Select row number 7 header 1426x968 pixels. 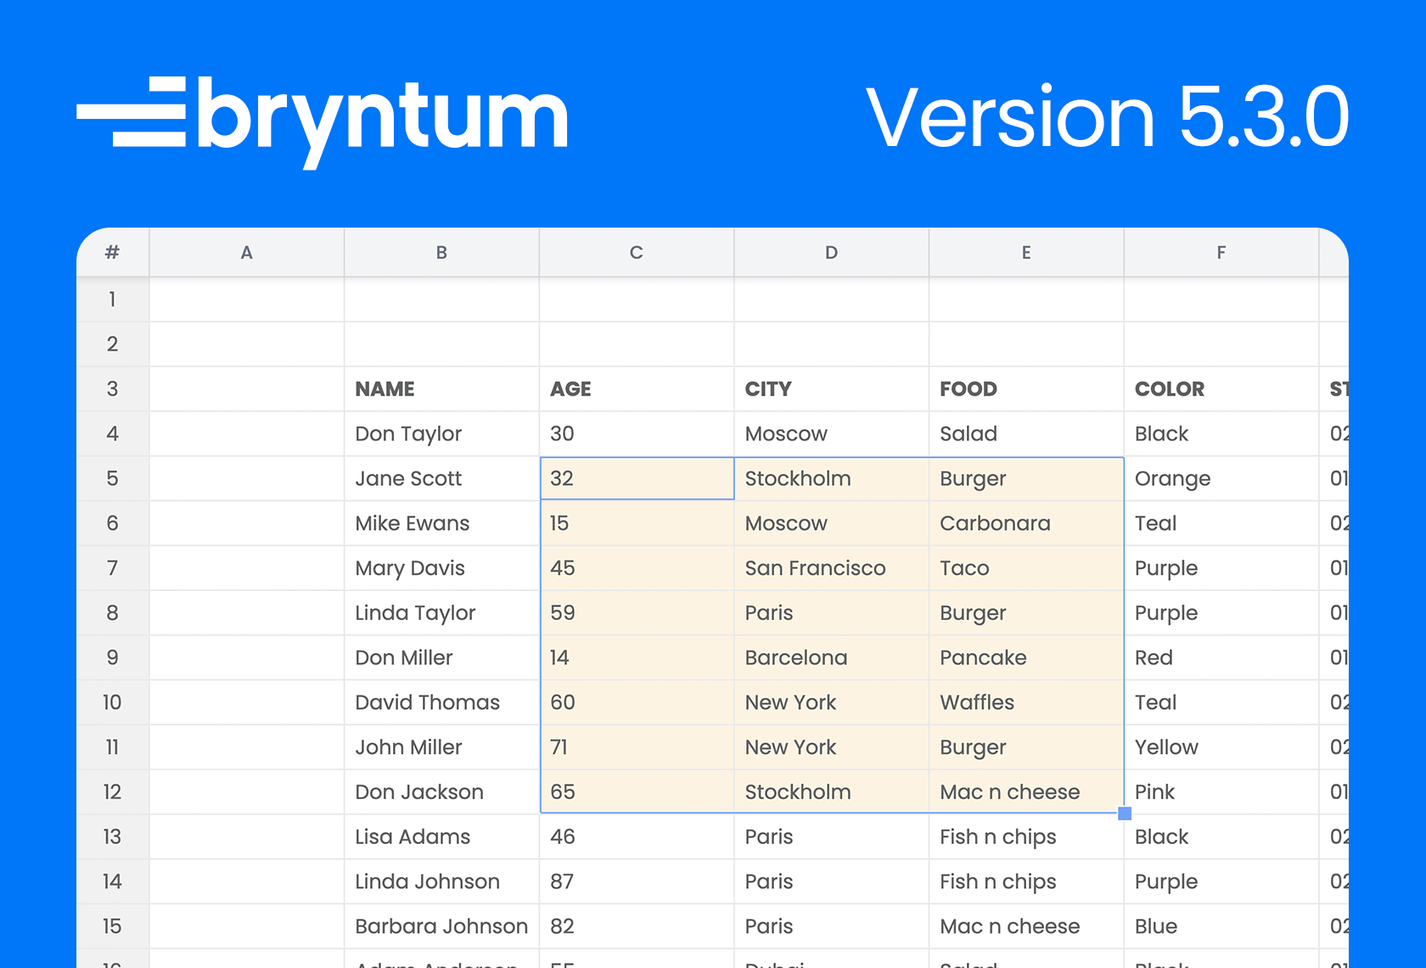click(113, 568)
